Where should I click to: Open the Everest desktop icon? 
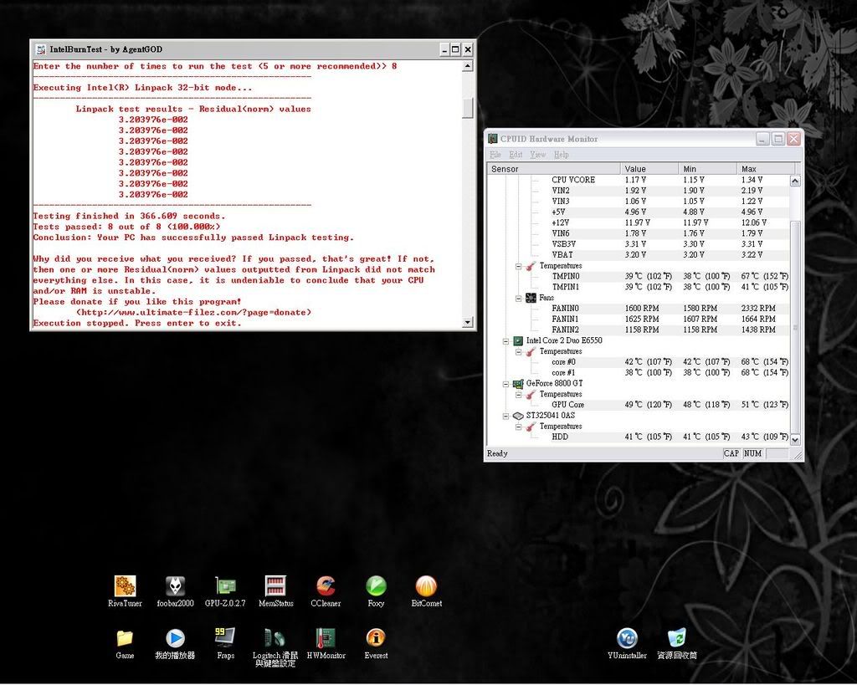pos(376,638)
